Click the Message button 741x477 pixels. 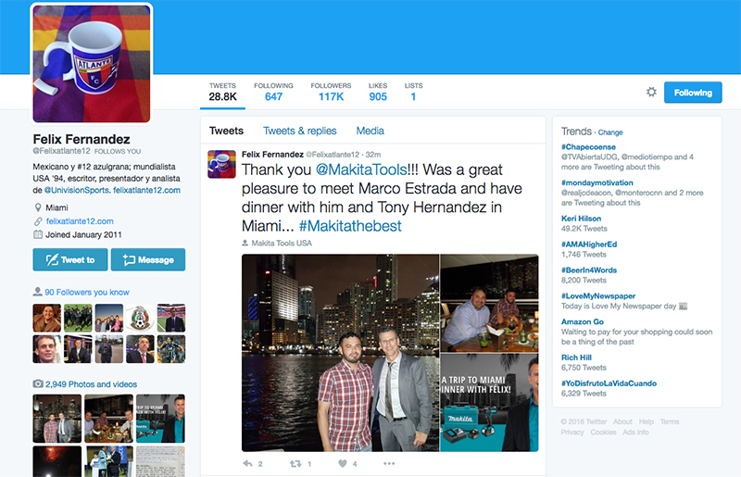click(148, 259)
